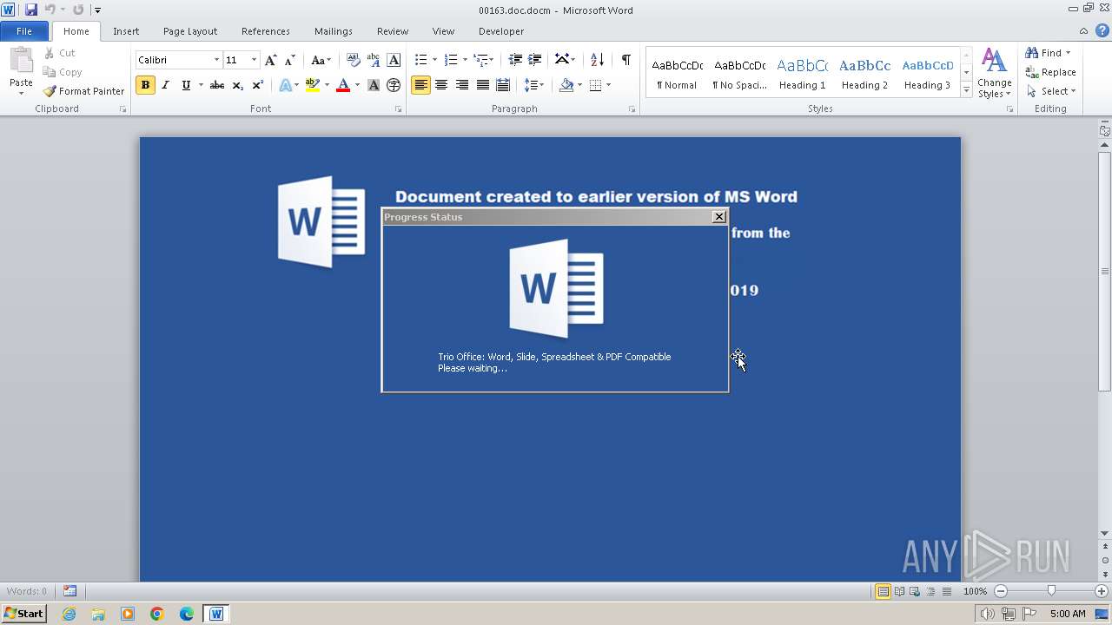Toggle Subscript formatting

point(237,85)
